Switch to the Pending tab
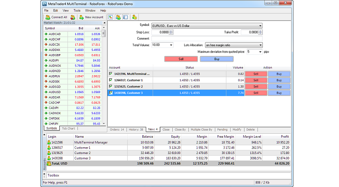 pyautogui.click(x=222, y=130)
